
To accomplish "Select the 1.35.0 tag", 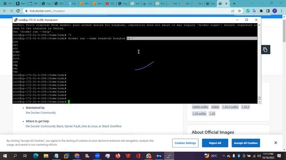I will [245, 107].
